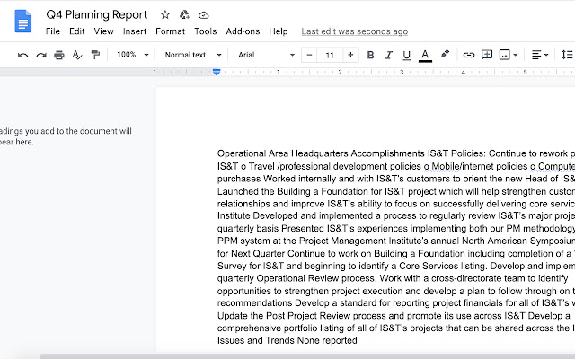The image size is (575, 359).
Task: Open the Arial font dropdown
Action: pos(266,55)
